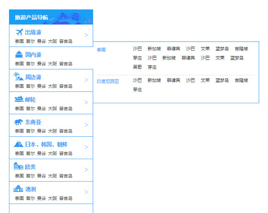The height and width of the screenshot is (213, 268).
Task: Open the 欧美 row chevron
Action: (86, 170)
